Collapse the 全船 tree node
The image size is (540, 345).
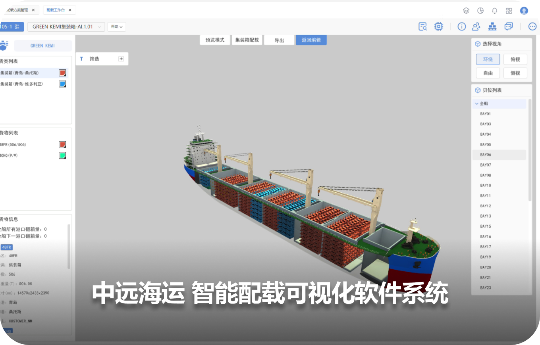476,103
